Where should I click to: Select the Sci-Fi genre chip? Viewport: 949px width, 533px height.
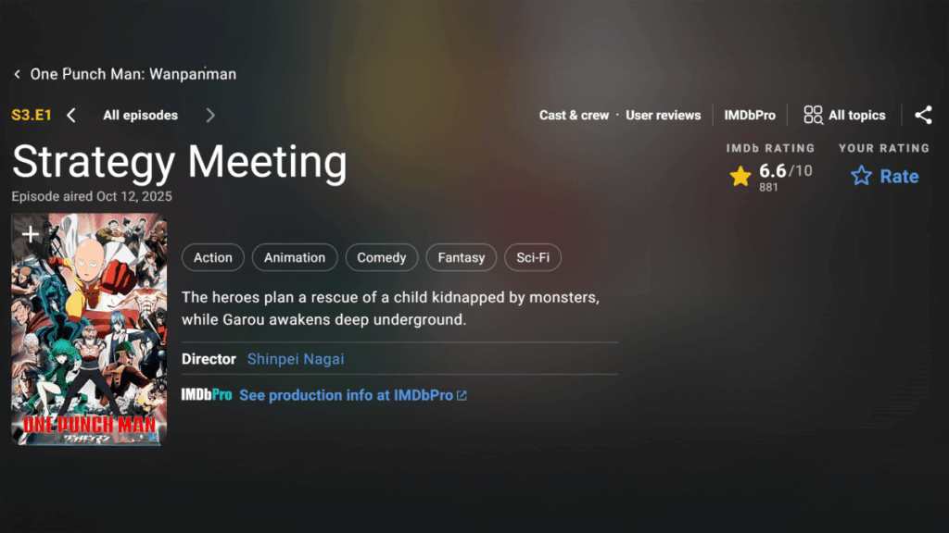(533, 257)
